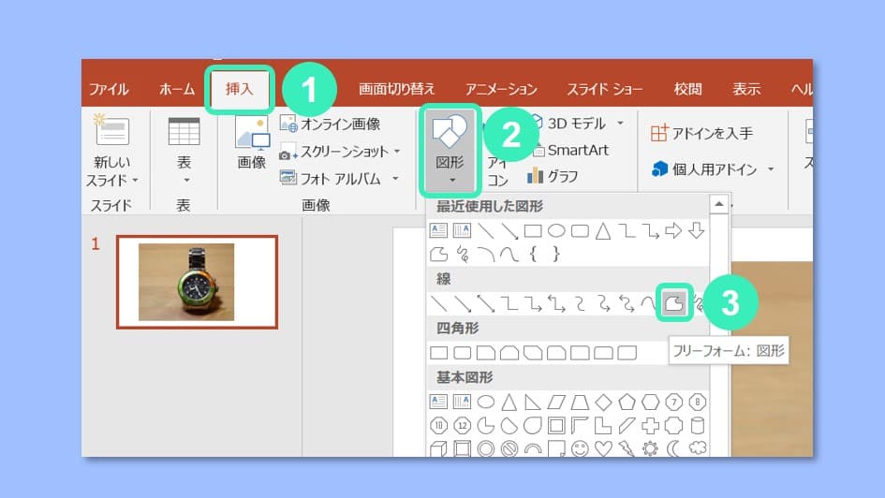Viewport: 885px width, 498px height.
Task: Pick the double-headed arrow line in 線
Action: [486, 303]
